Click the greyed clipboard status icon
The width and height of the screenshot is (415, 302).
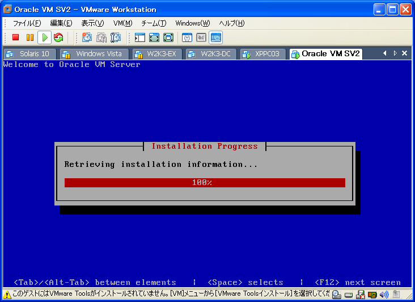coord(396,294)
